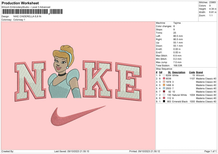Click the Cinderella figure in the design preview
Screen dimensions: 218x154
pos(64,72)
